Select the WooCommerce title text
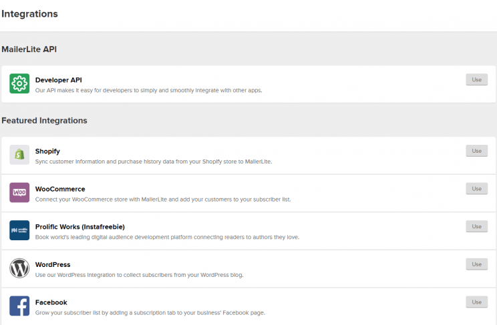 click(60, 189)
